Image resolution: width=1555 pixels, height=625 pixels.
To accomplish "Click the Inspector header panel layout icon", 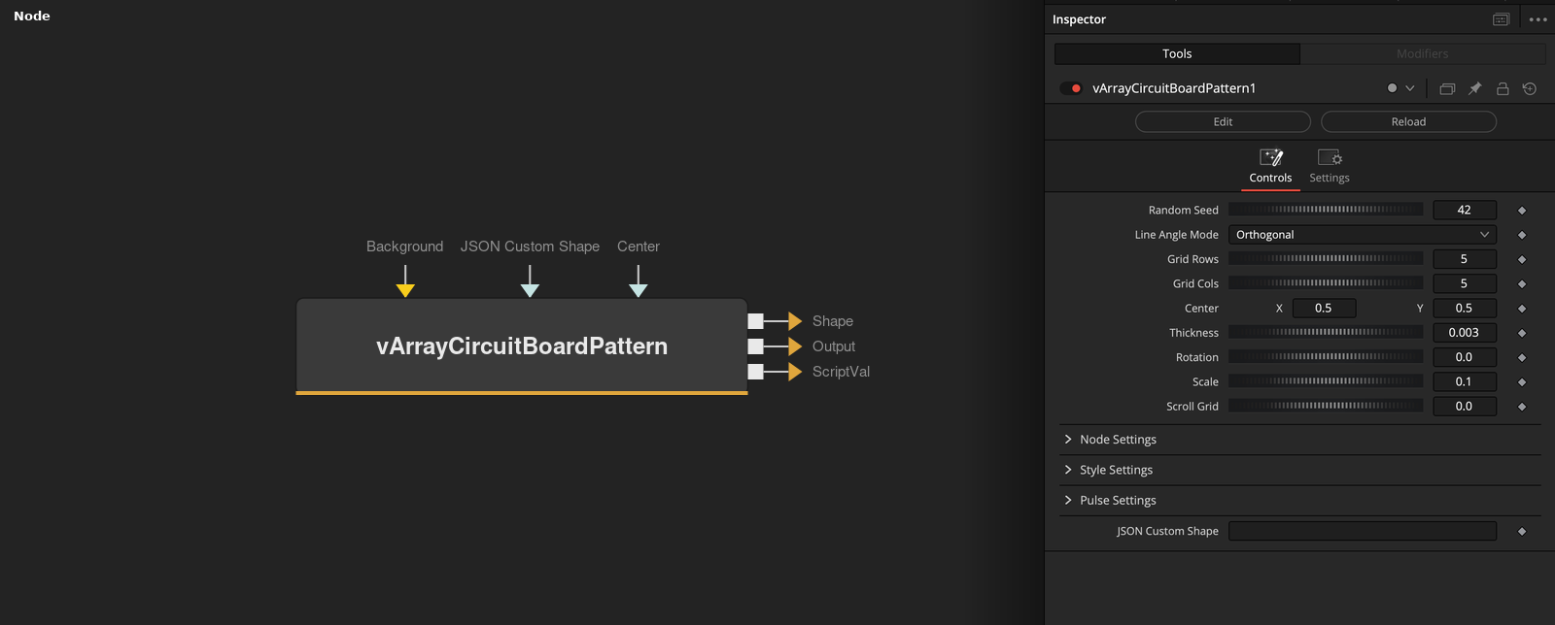I will pyautogui.click(x=1501, y=19).
